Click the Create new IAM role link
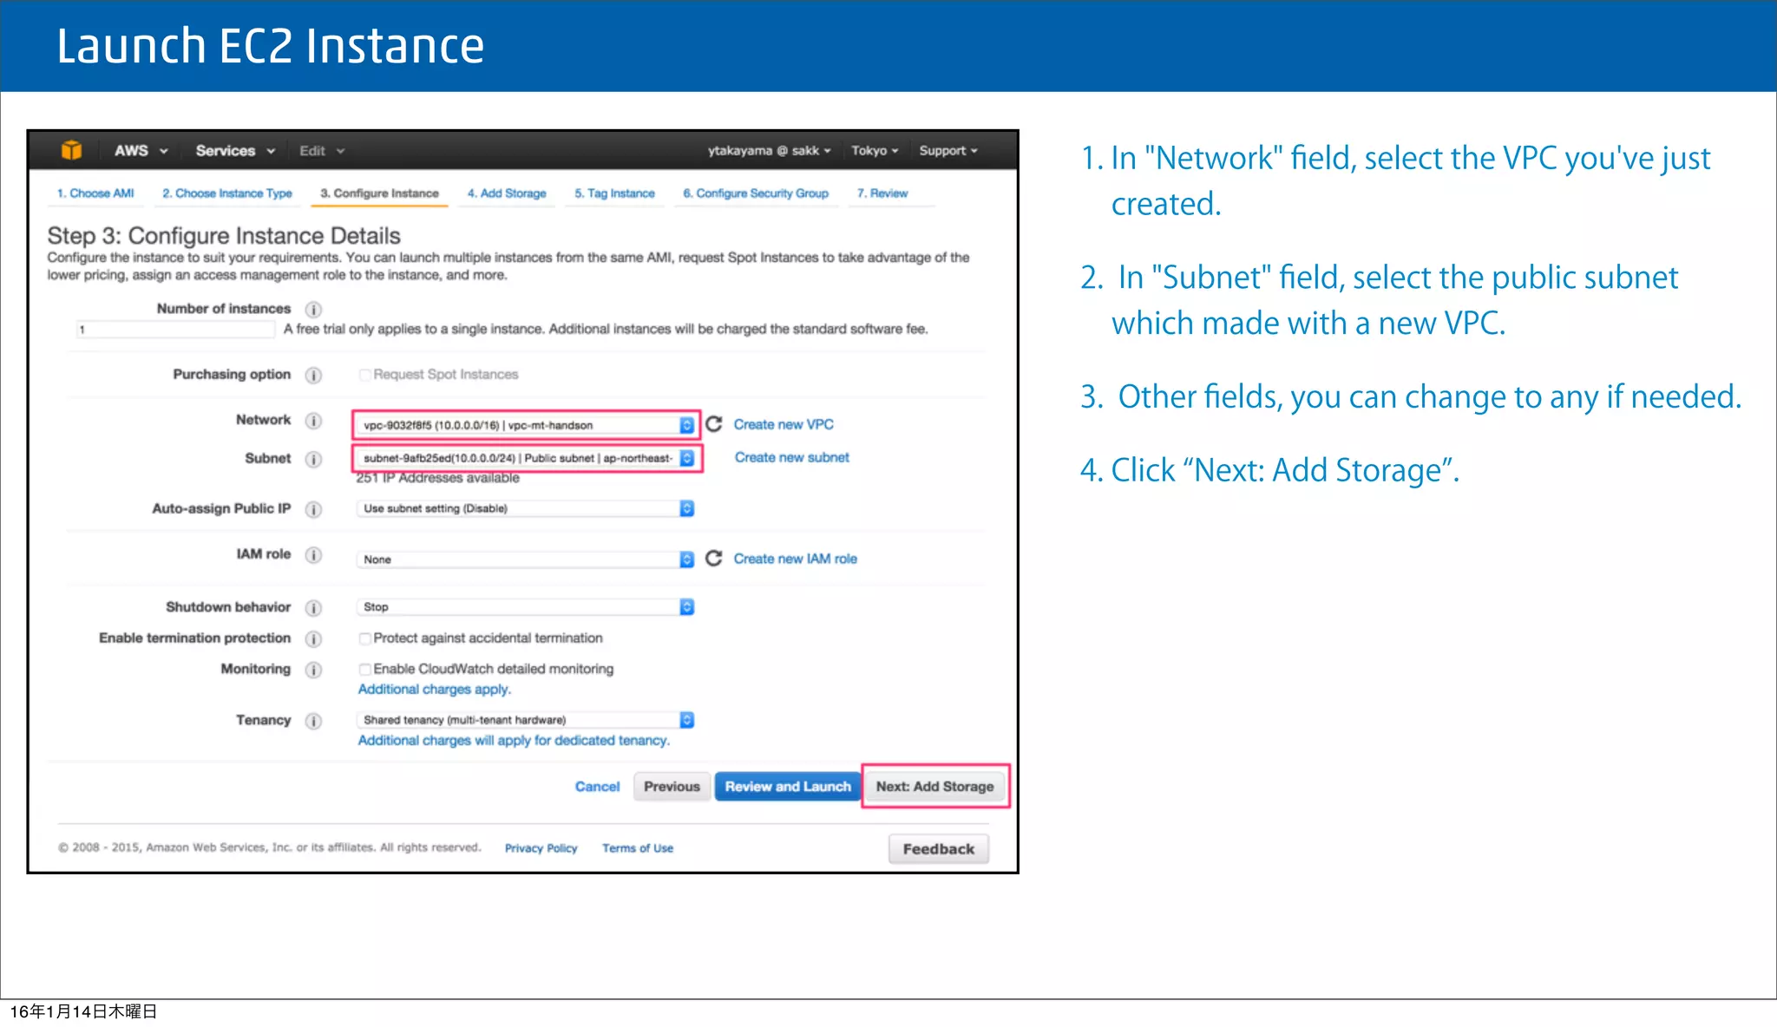1777x1027 pixels. pos(796,559)
